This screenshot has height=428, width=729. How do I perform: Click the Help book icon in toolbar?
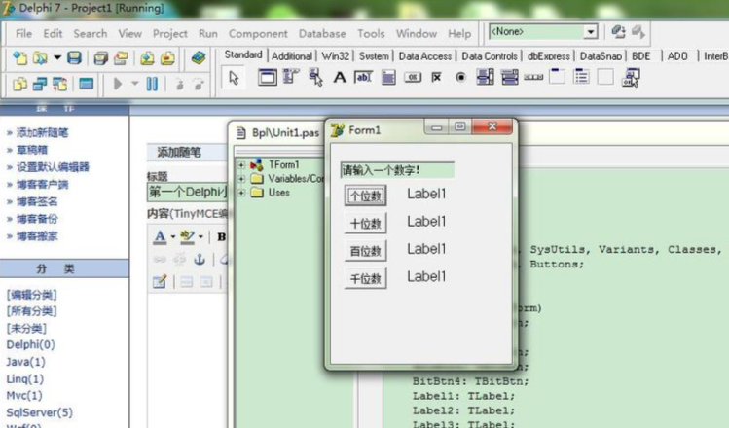pyautogui.click(x=199, y=58)
